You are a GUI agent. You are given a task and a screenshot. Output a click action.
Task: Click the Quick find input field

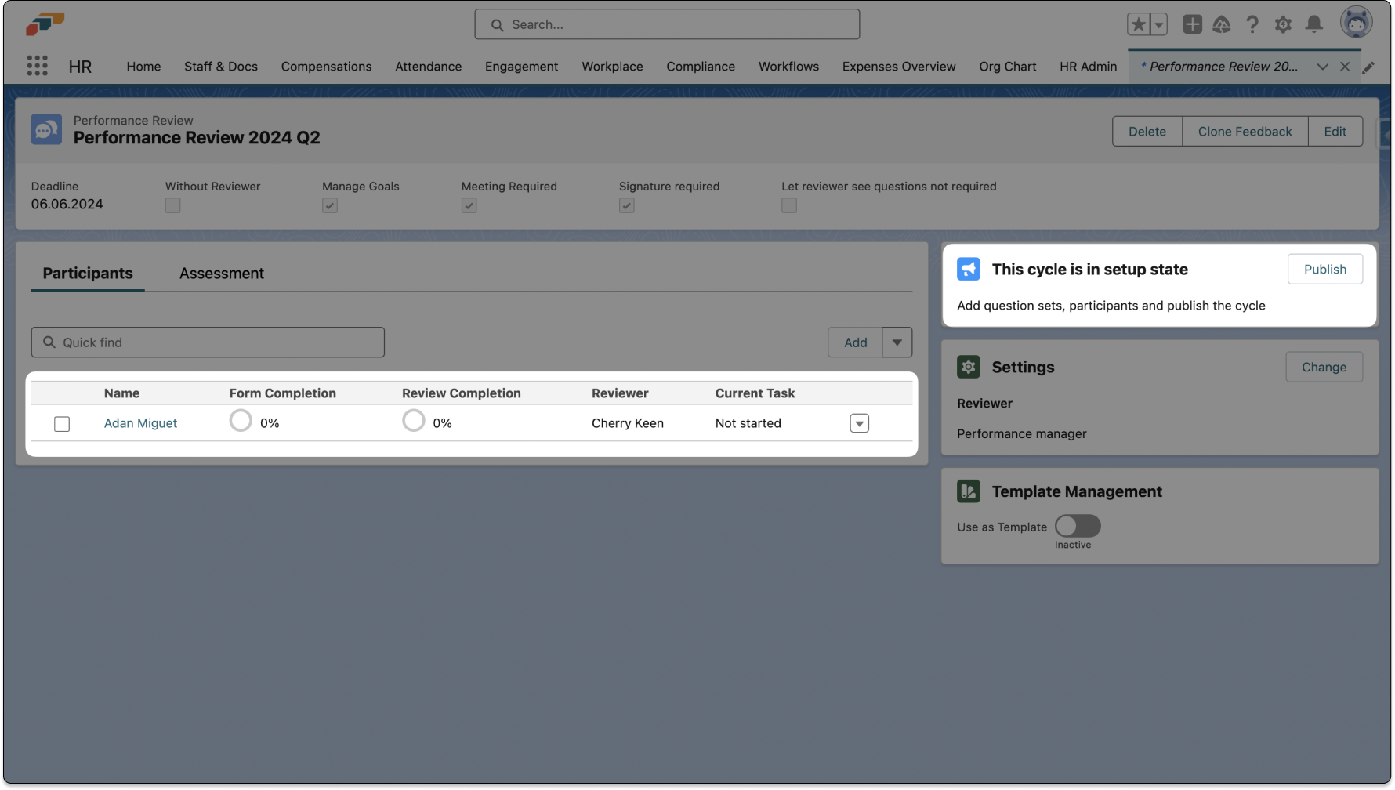click(x=208, y=342)
